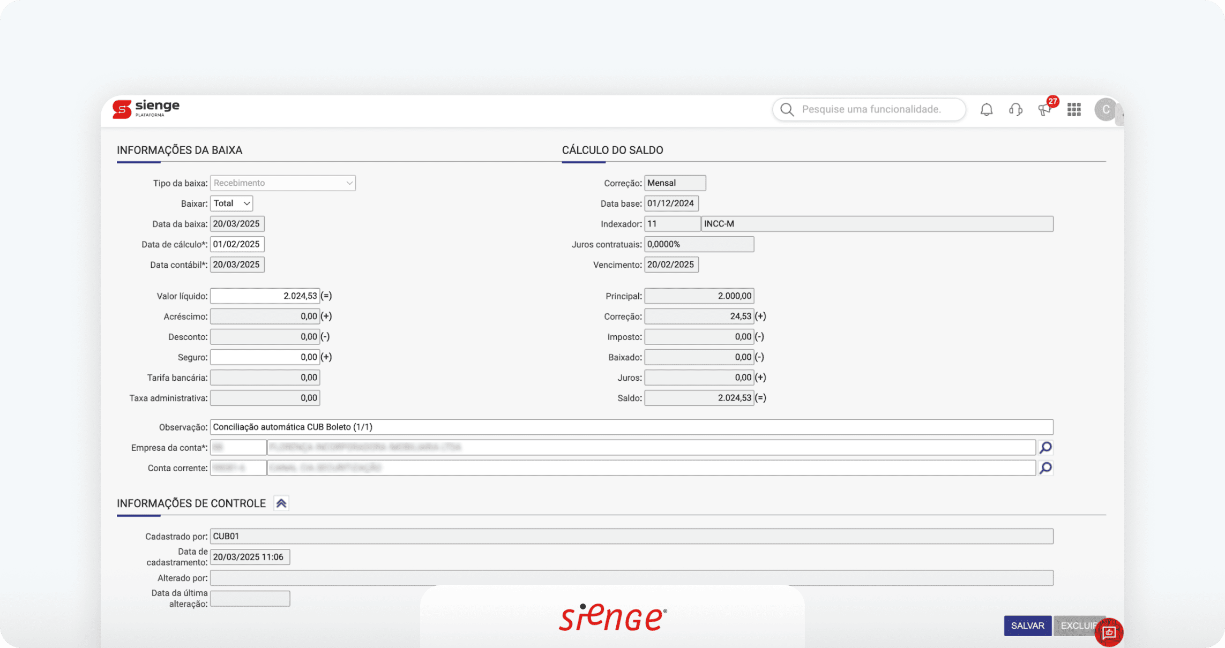Click INFORMAÇÕES DA BAIXA heading
1225x648 pixels.
click(180, 150)
